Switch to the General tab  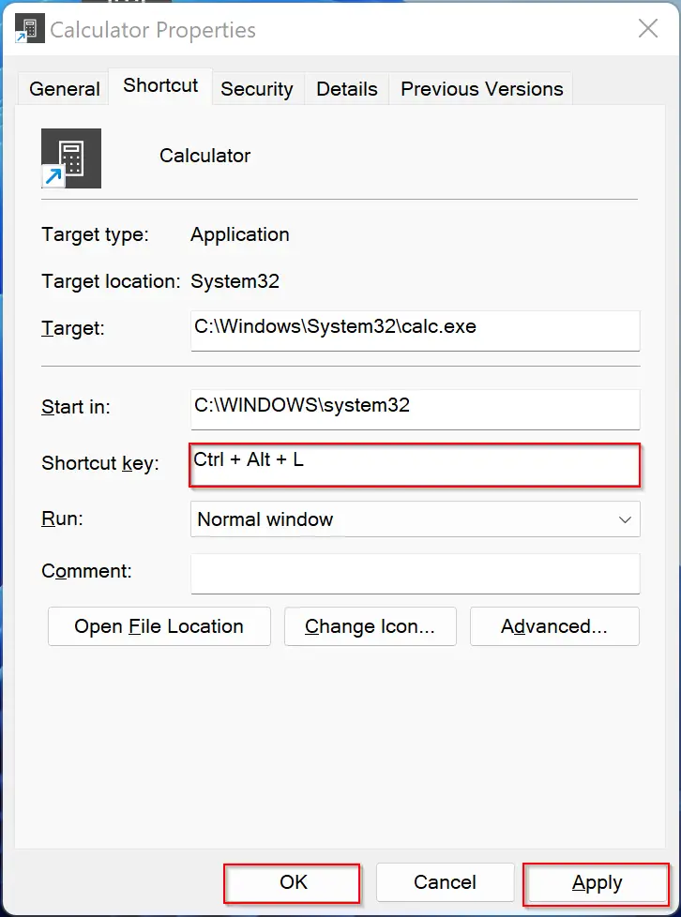[x=65, y=89]
